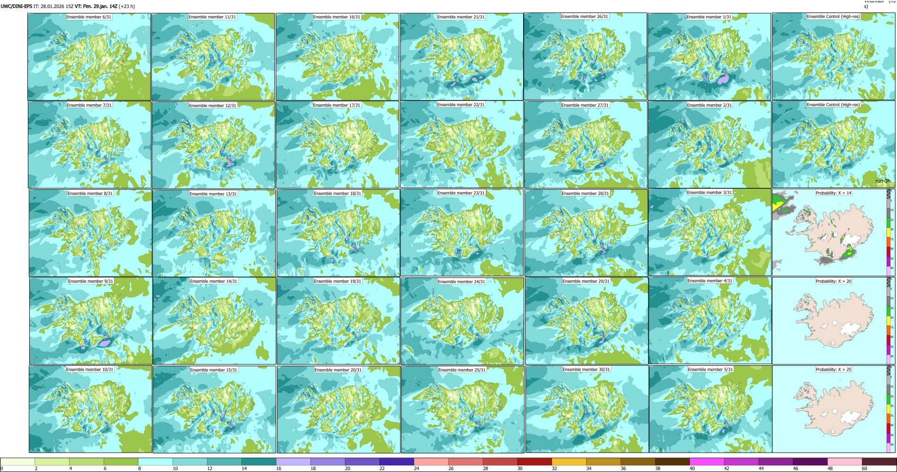Click the 'VT: Fim. 29.jan. 14Z' valid time
The height and width of the screenshot is (472, 897).
pos(96,6)
